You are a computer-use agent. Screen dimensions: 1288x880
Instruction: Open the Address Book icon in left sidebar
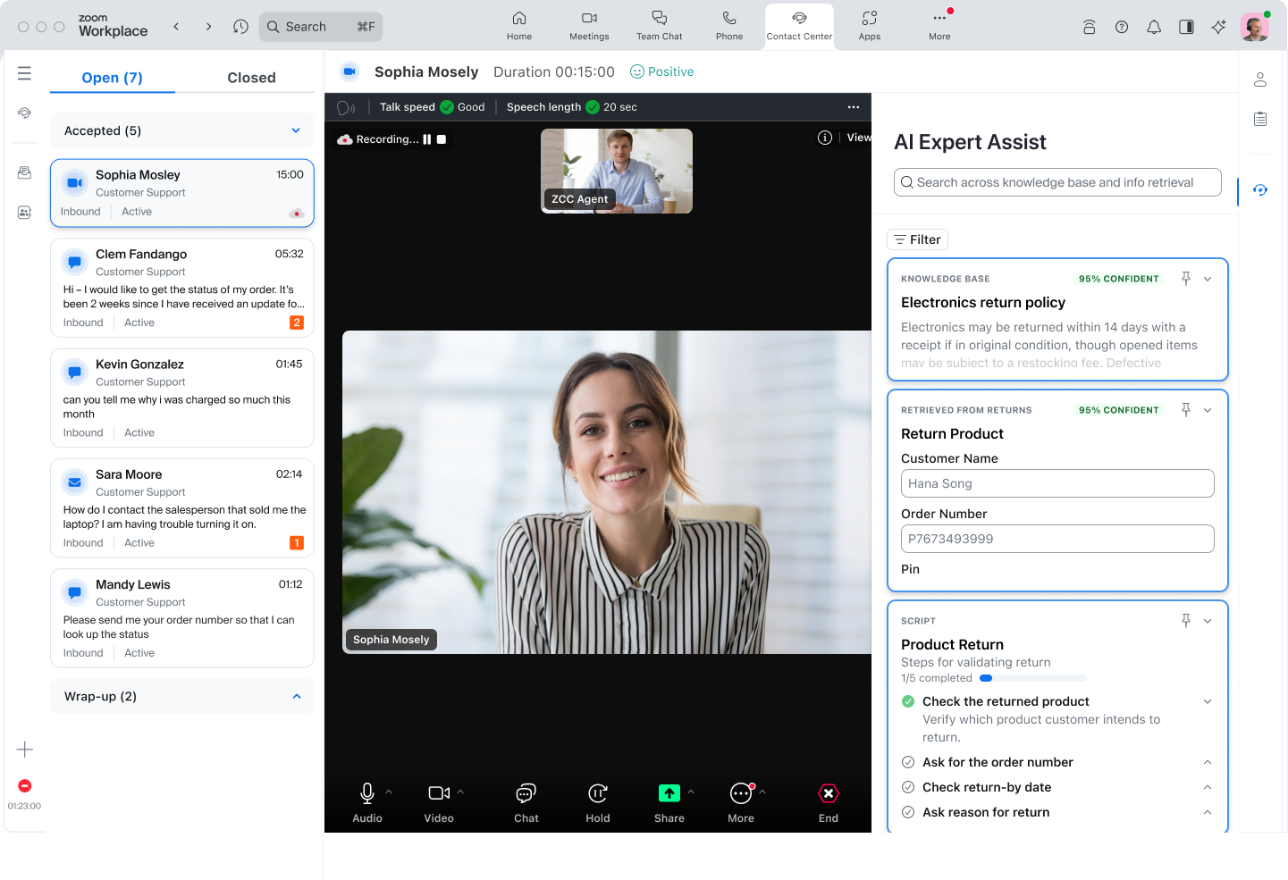pyautogui.click(x=24, y=212)
